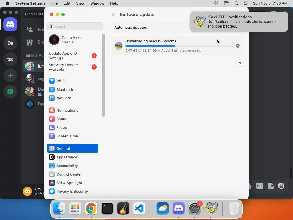Open the Apple menu
293x220 pixels.
7,3
